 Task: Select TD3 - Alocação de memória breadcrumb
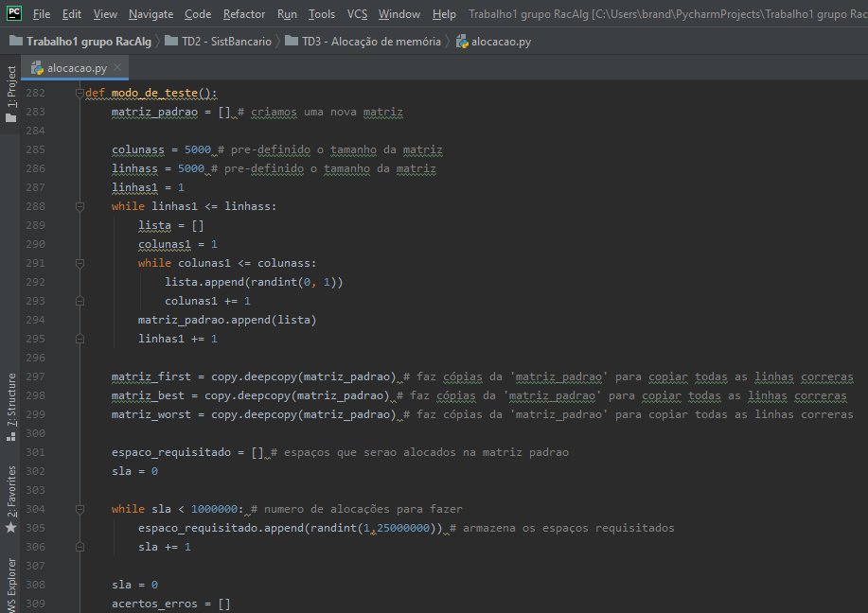click(x=371, y=42)
